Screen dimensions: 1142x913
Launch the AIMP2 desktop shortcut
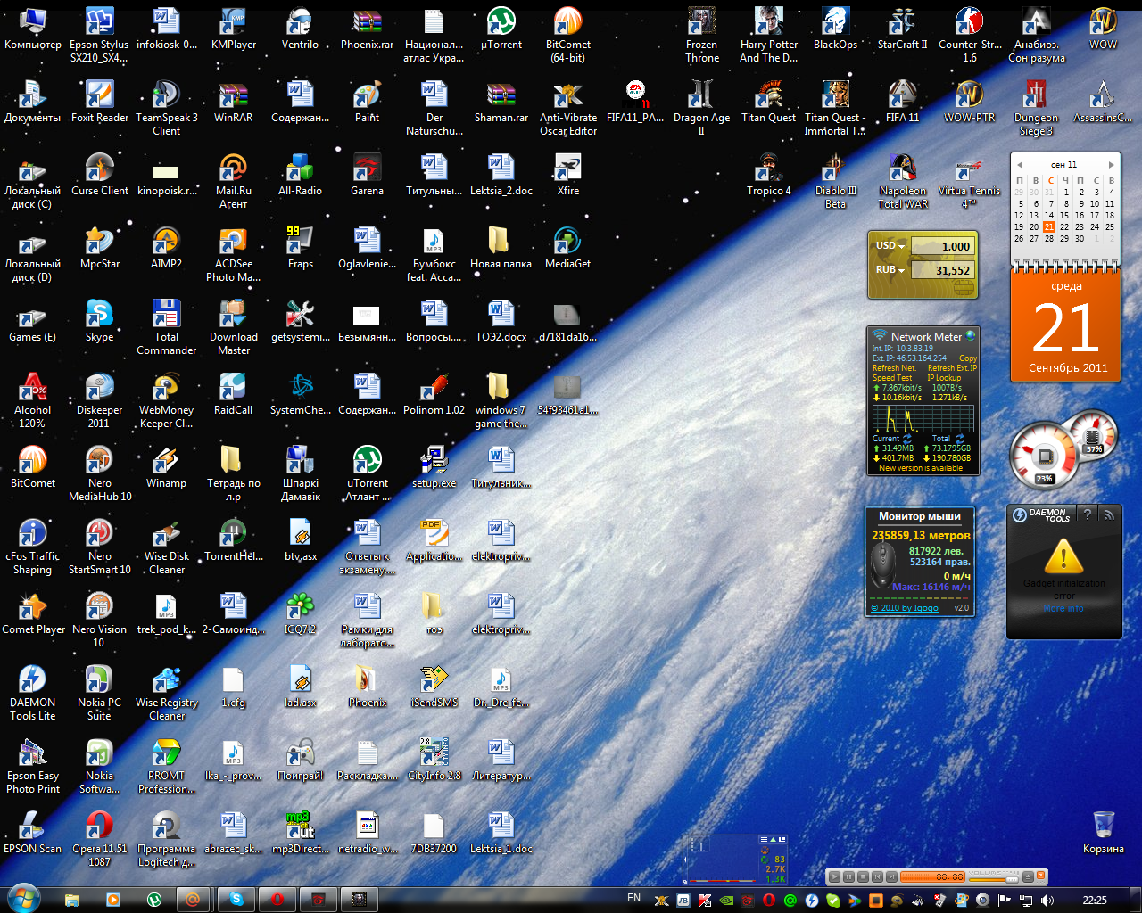[166, 243]
